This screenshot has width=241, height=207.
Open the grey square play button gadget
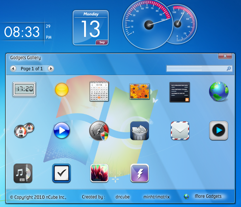(x=219, y=131)
